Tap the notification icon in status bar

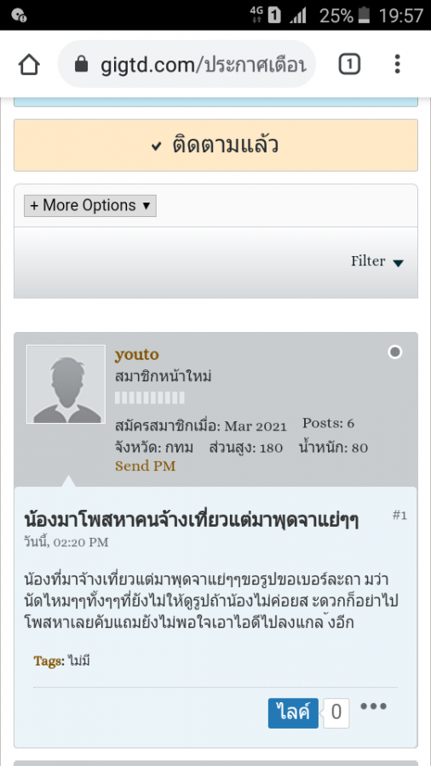point(19,15)
